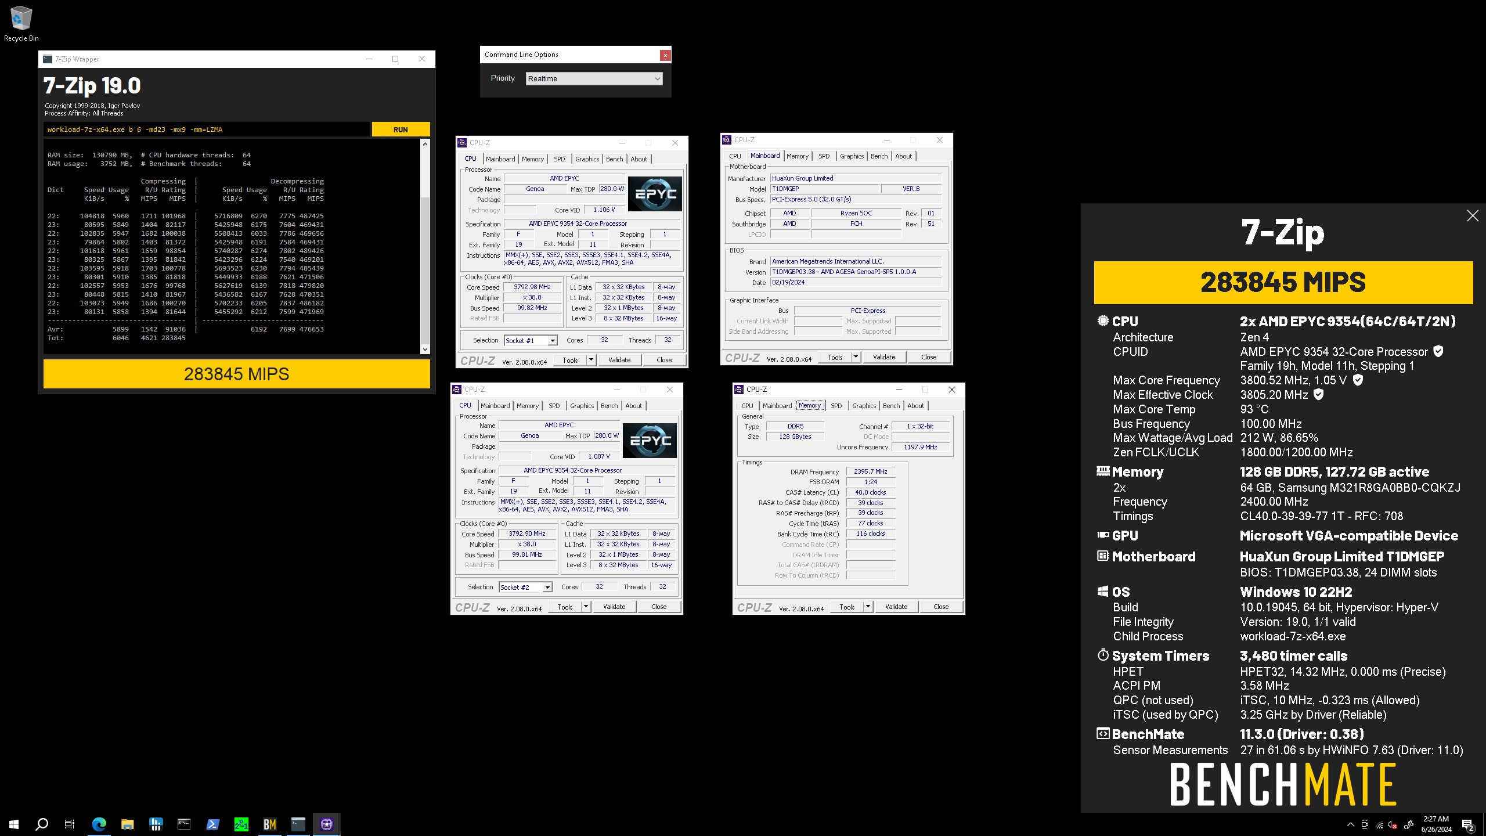This screenshot has width=1486, height=836.
Task: Open Task View from the taskbar
Action: coord(70,824)
